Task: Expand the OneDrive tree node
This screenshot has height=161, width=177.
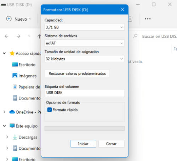Action: click(x=4, y=112)
